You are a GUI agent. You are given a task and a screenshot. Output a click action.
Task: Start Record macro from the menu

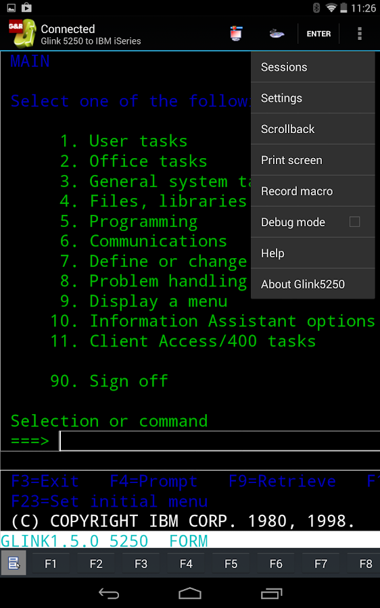click(313, 191)
